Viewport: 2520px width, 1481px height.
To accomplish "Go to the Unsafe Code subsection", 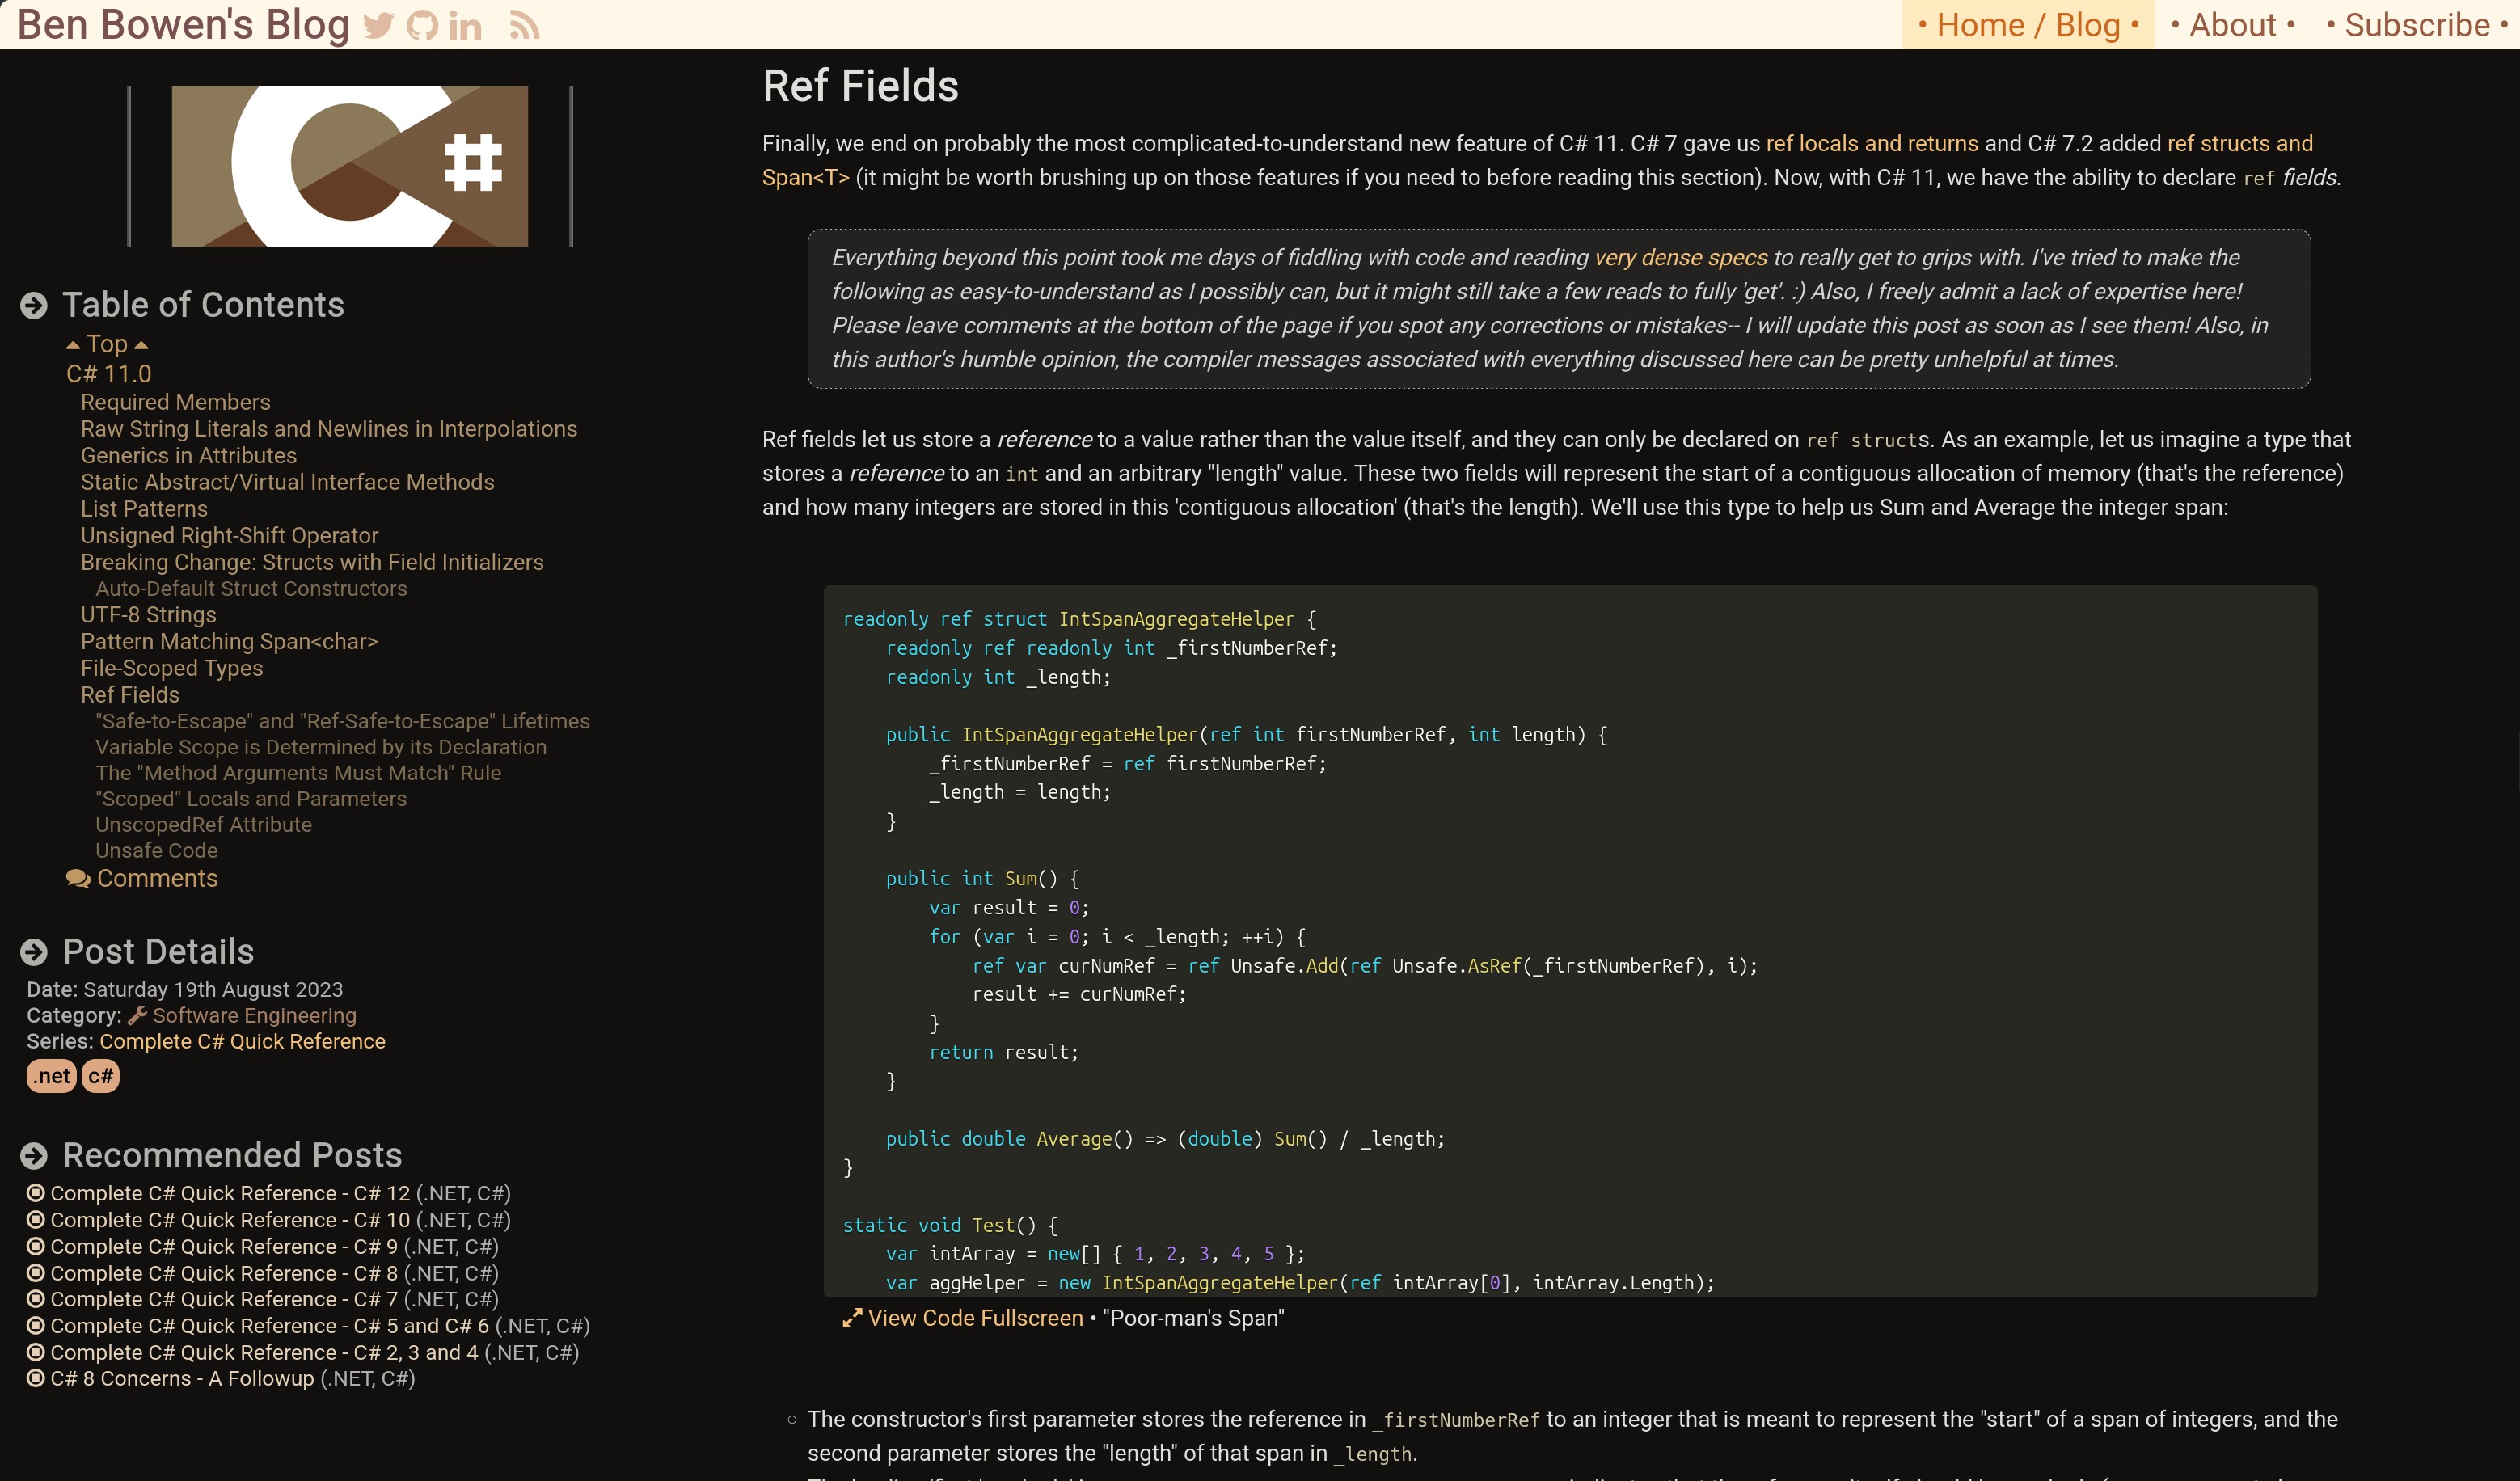I will [156, 850].
